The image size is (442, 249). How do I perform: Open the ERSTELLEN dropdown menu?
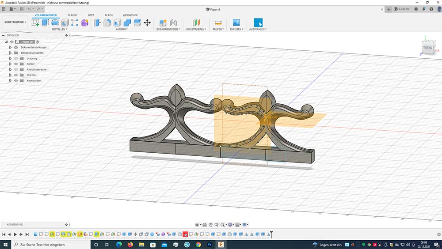pyautogui.click(x=59, y=30)
